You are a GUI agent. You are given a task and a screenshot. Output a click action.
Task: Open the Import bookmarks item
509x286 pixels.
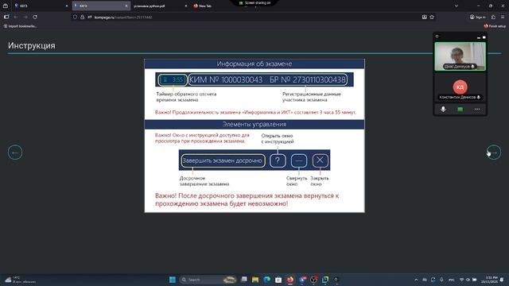click(x=20, y=26)
